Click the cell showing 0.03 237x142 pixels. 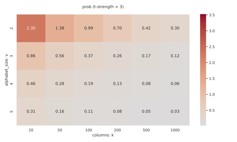pos(175,111)
